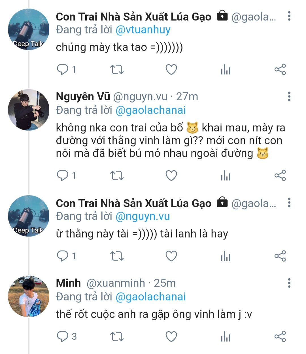Like the 'tài lanh là hay' tweet
This screenshot has width=306, height=354.
coord(171,256)
